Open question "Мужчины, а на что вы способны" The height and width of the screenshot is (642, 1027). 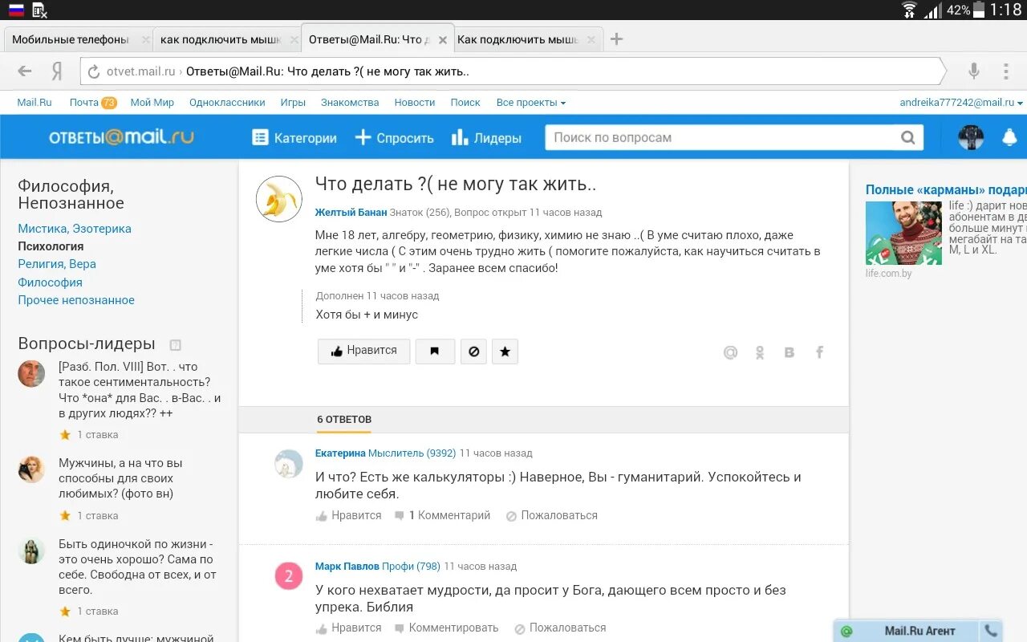[120, 478]
